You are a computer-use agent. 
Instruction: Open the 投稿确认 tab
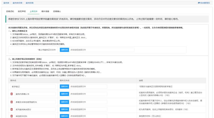57,12
